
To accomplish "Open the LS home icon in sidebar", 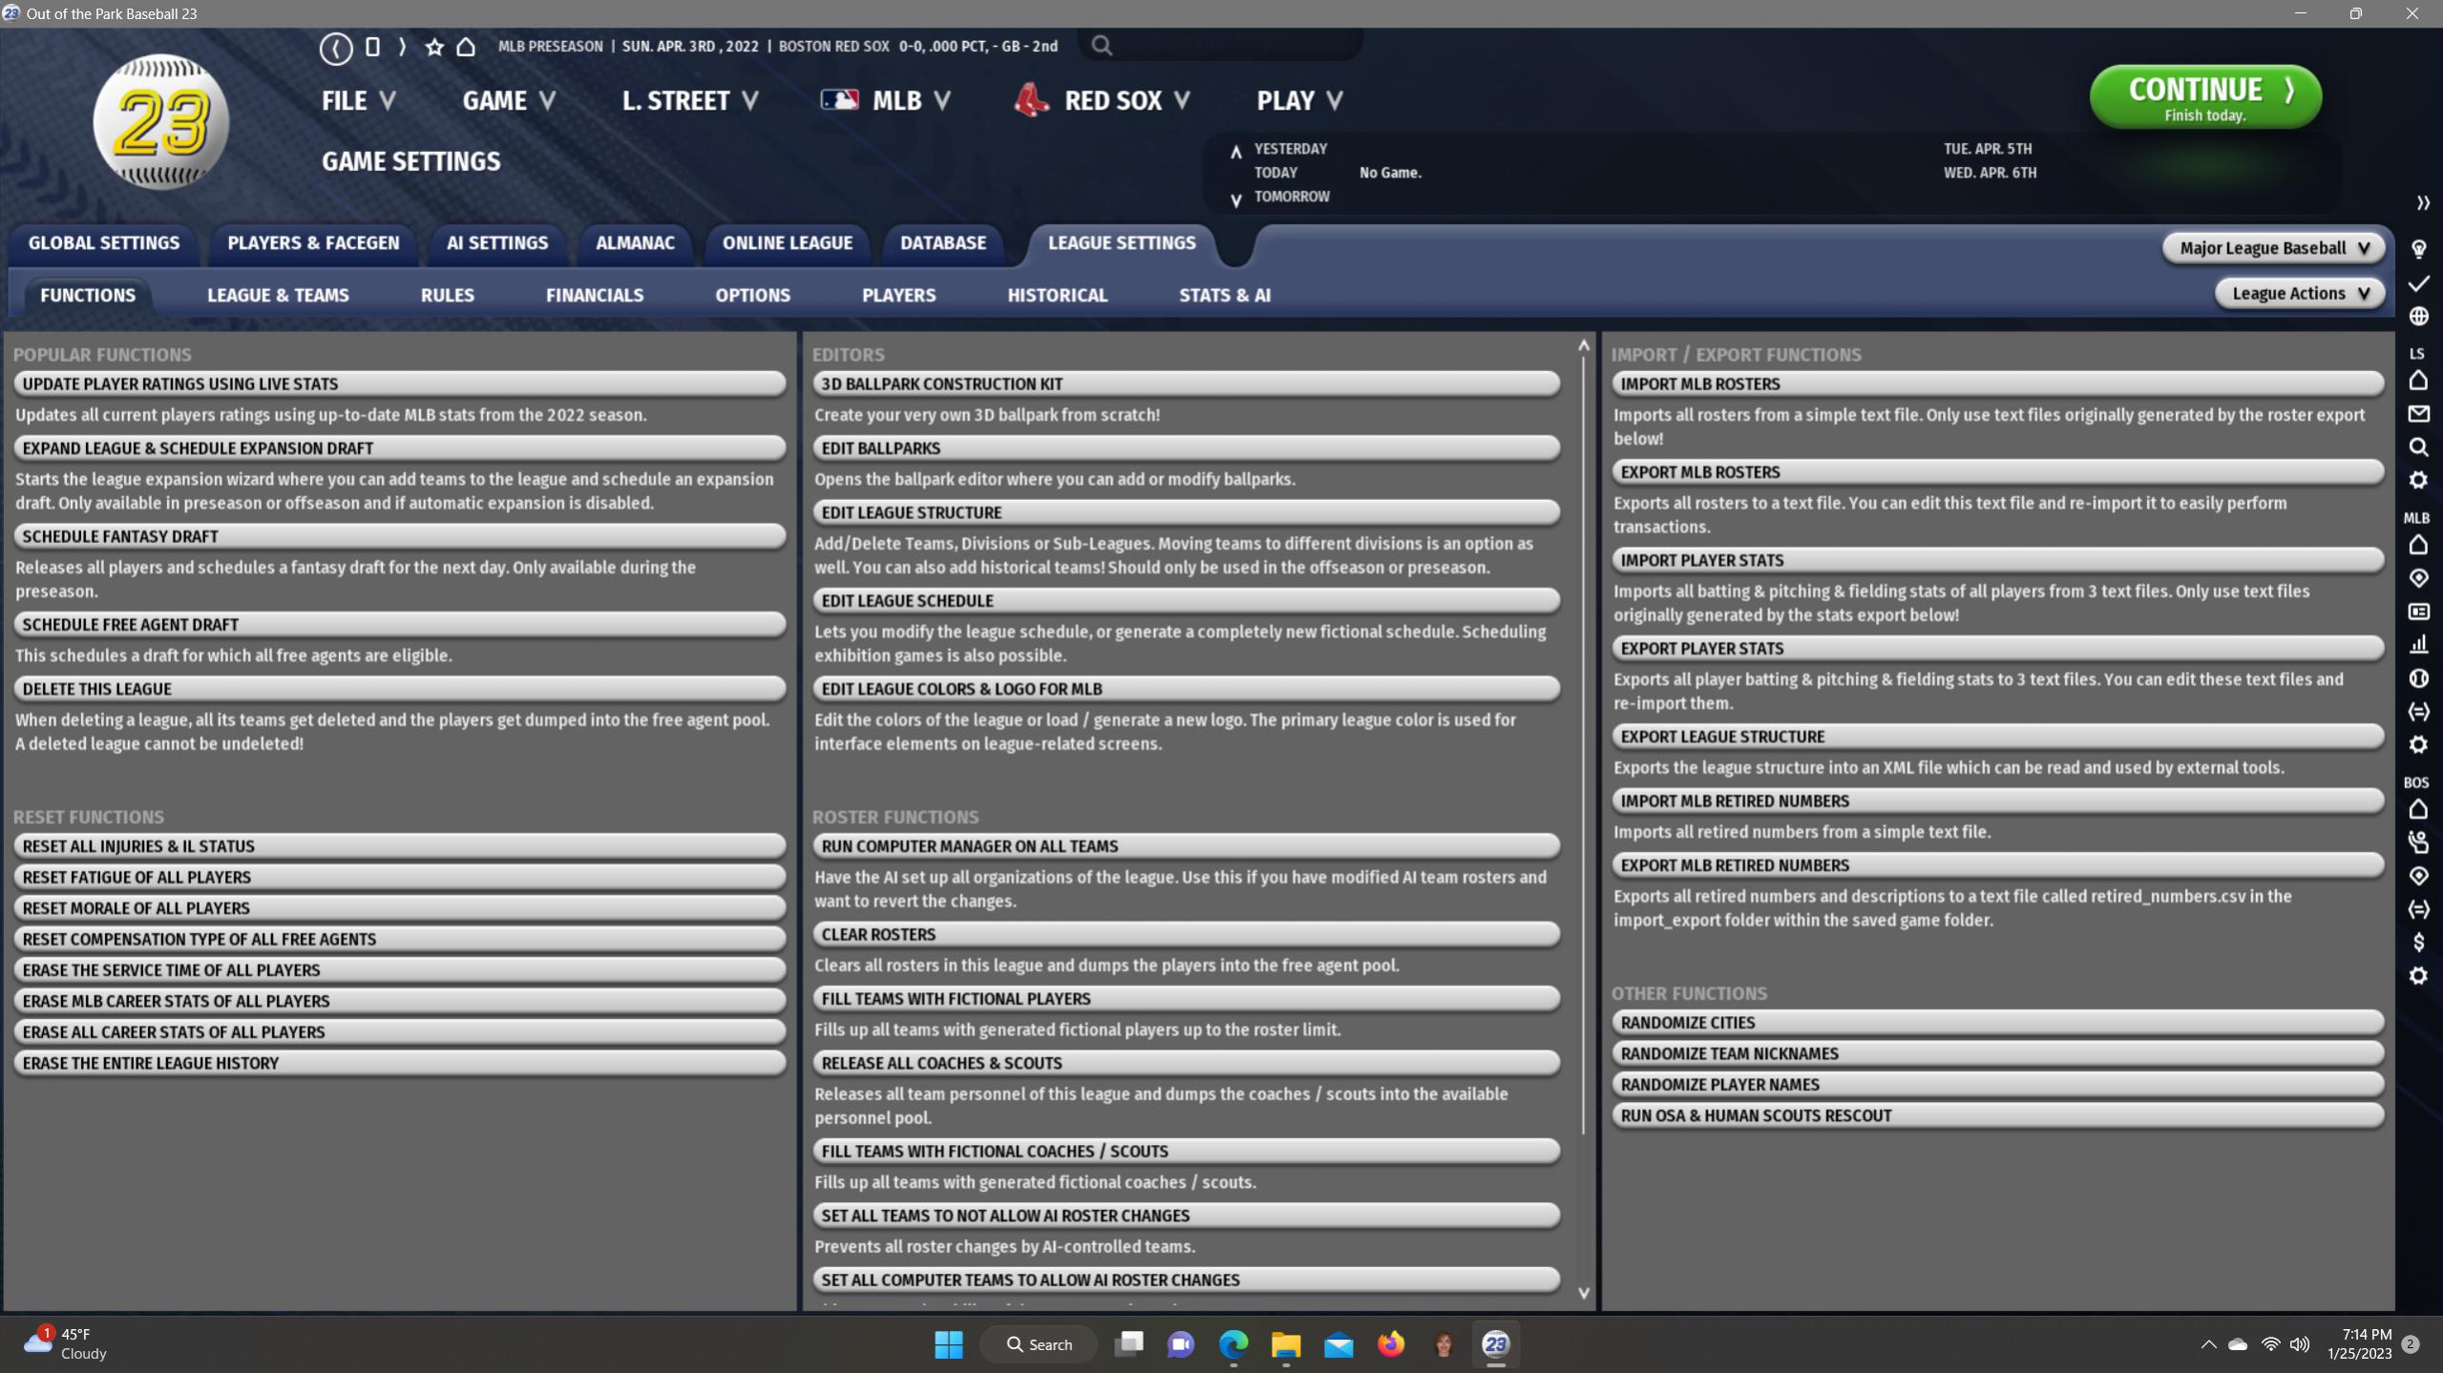I will pyautogui.click(x=2418, y=381).
